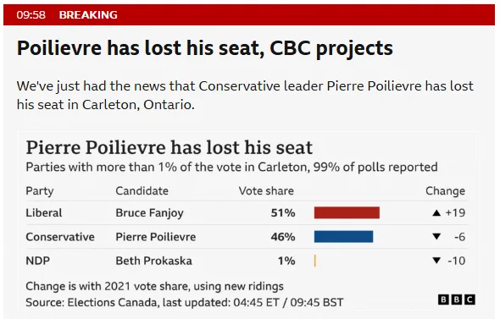This screenshot has width=500, height=319.
Task: Select candidate name Beth Prokaska
Action: [x=153, y=261]
